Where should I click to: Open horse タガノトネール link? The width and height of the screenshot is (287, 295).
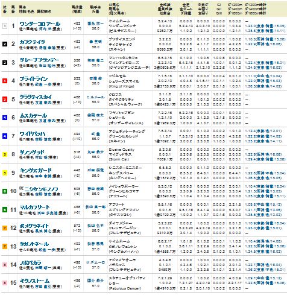(34, 244)
